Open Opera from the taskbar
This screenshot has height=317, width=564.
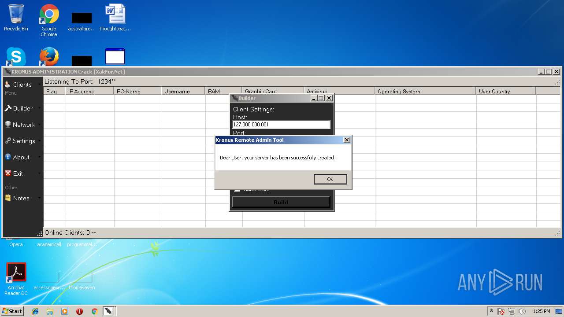pos(79,311)
